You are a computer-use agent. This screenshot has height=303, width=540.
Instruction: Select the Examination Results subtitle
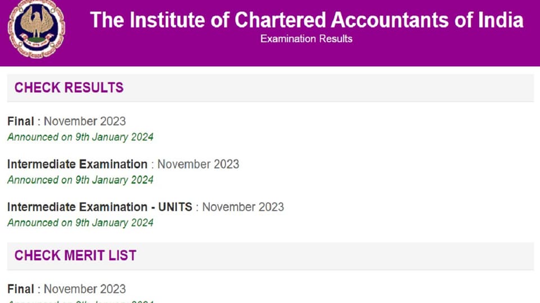306,39
